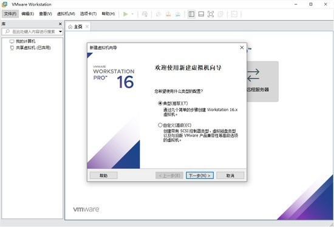Click the console view toolbar icon

234,14
